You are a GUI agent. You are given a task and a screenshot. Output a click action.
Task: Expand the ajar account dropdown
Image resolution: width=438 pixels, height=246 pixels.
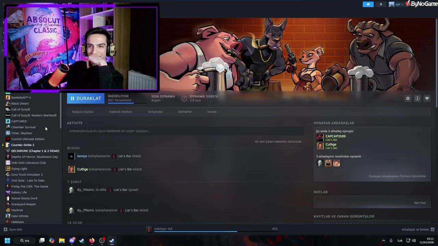pos(399,4)
